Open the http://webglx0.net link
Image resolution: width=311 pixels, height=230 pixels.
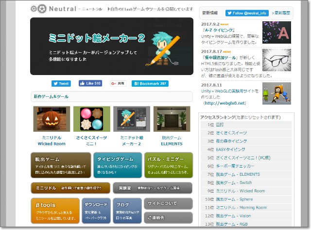pos(226,103)
